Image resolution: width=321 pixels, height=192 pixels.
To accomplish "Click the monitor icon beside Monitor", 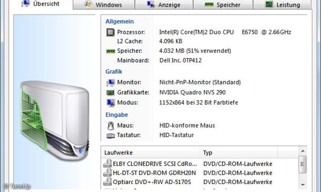I will pyautogui.click(x=110, y=82).
